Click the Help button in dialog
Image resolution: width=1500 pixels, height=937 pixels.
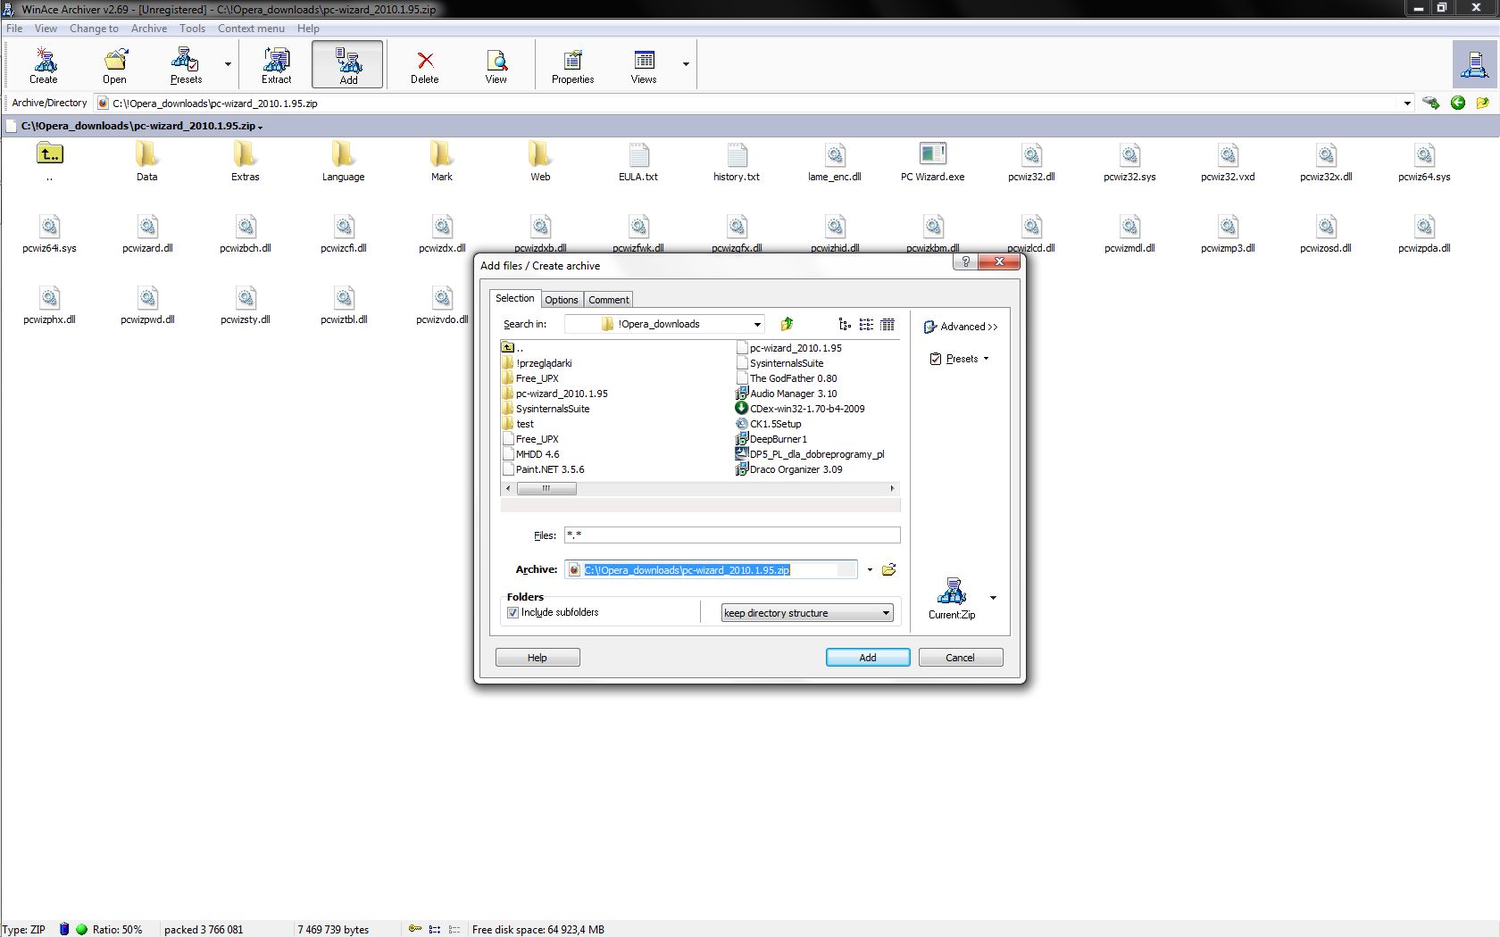tap(537, 658)
